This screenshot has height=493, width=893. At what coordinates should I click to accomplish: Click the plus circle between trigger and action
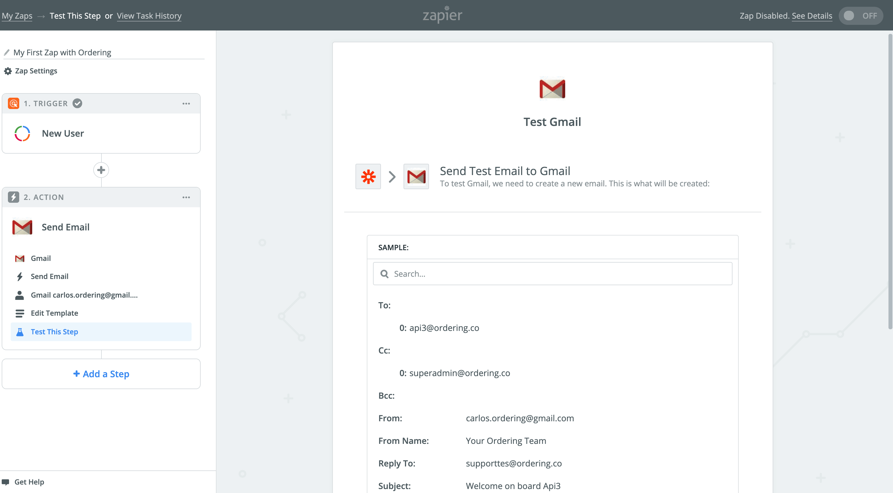(x=101, y=170)
